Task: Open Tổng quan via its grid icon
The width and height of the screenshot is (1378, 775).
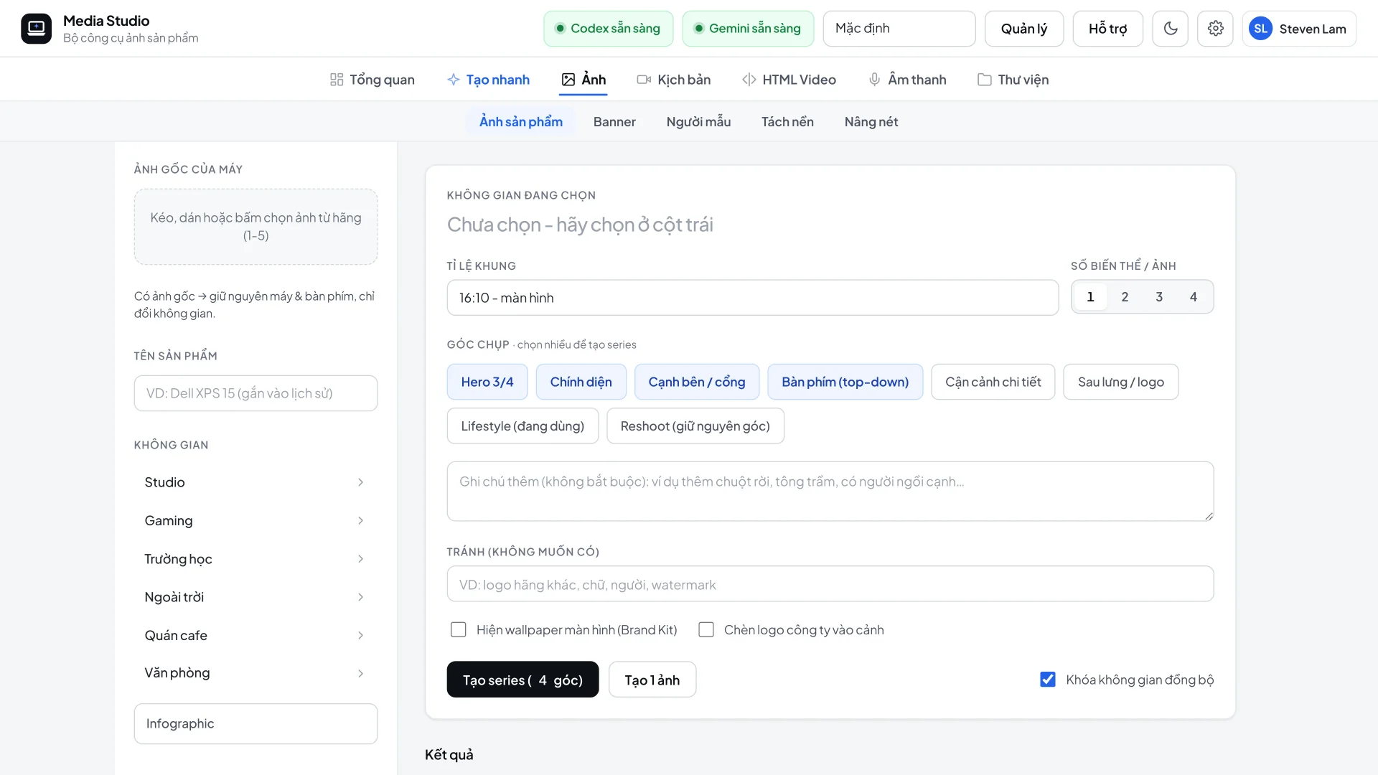Action: [337, 80]
